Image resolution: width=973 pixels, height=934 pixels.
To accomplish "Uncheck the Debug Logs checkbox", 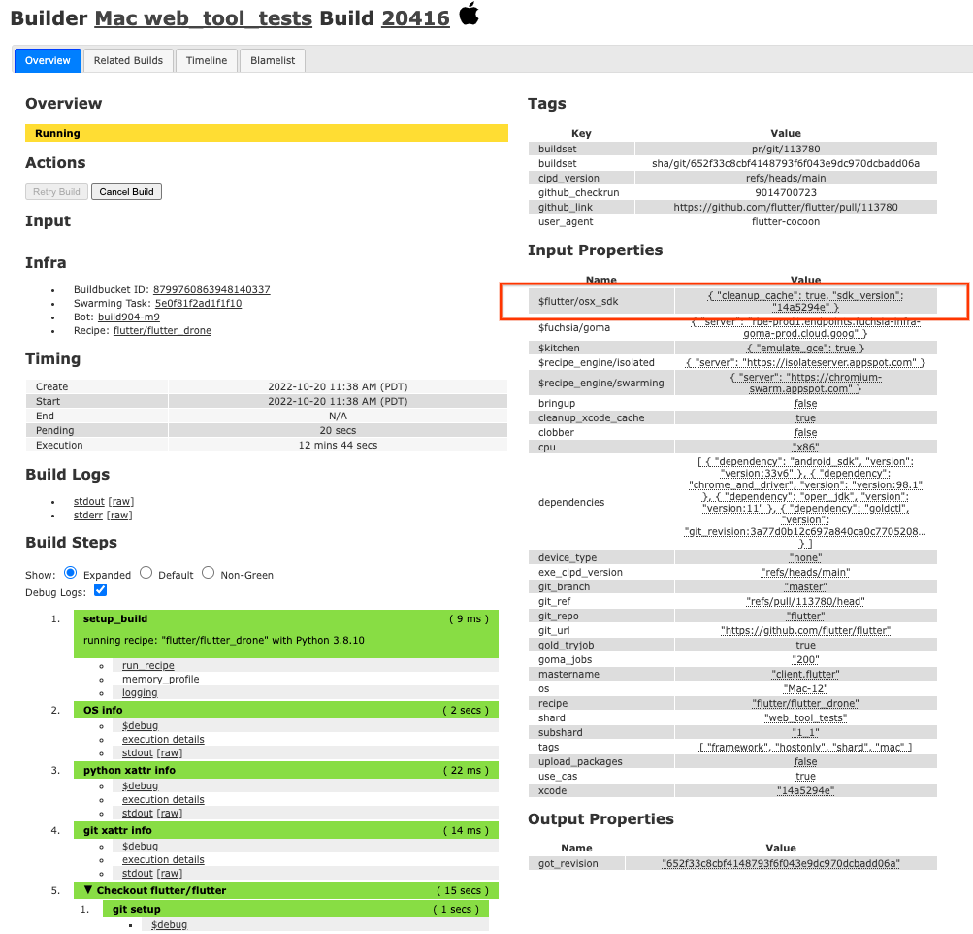I will tap(100, 590).
